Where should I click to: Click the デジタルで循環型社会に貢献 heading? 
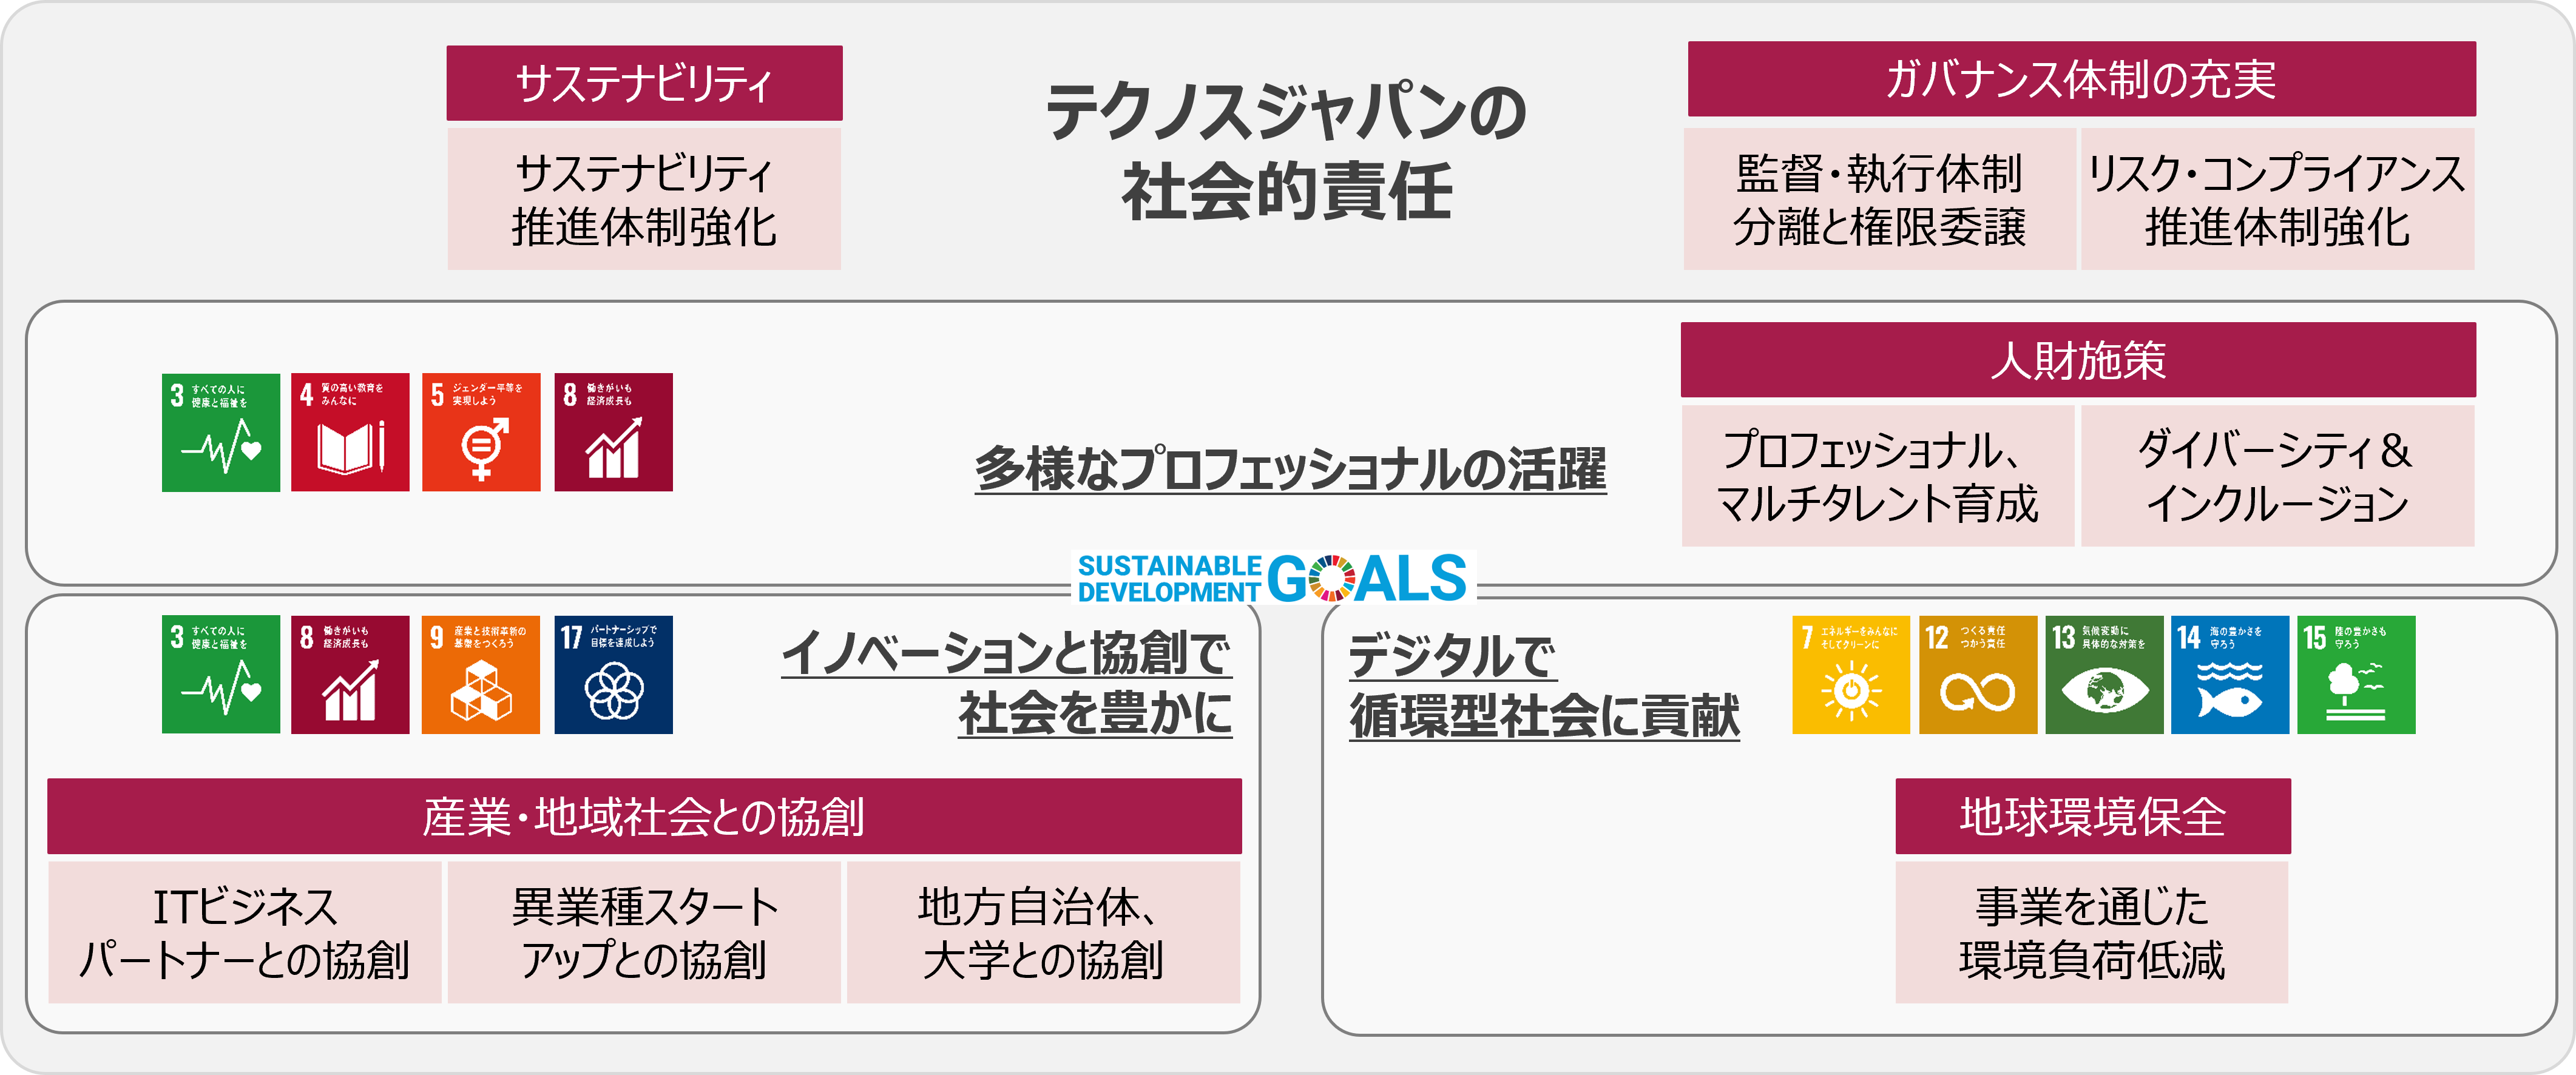click(1544, 687)
